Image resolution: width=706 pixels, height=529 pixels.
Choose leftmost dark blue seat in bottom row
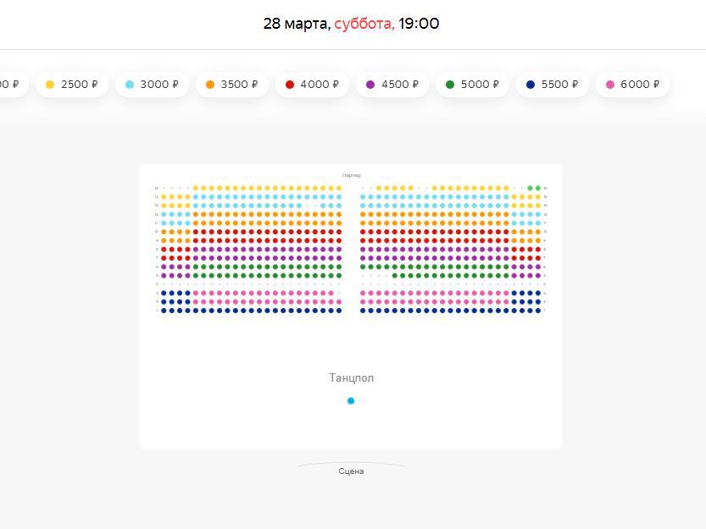164,311
